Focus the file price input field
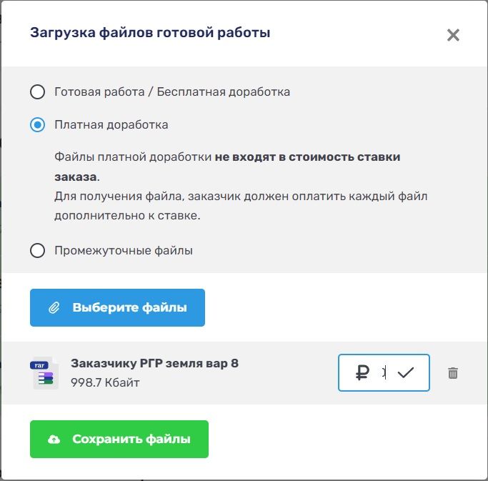The height and width of the screenshot is (481, 488). (383, 372)
